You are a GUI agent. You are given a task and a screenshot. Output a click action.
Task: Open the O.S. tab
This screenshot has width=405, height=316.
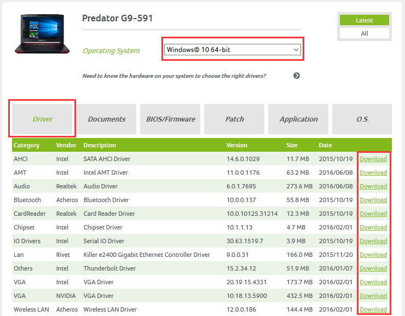[362, 119]
